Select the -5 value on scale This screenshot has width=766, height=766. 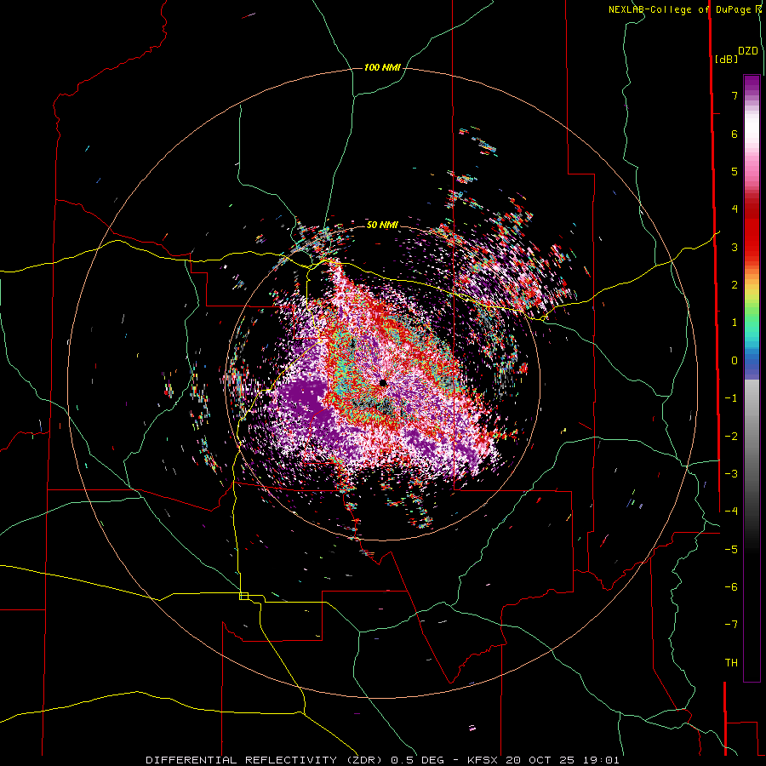pos(731,550)
